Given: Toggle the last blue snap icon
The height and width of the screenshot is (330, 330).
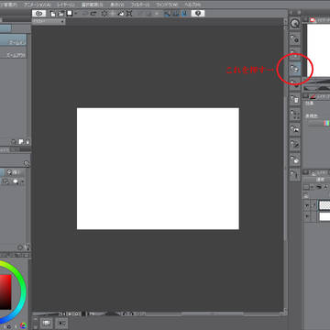Looking at the screenshot, I should [x=184, y=14].
